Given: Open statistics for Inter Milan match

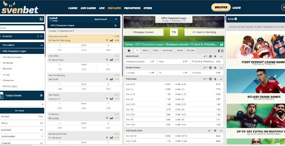Looking at the screenshot, I should [112, 60].
